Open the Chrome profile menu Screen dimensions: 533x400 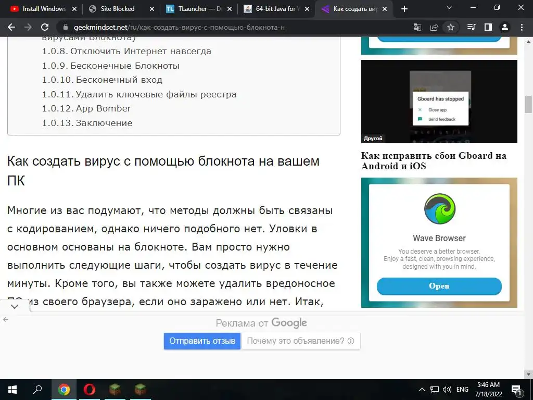(x=505, y=27)
